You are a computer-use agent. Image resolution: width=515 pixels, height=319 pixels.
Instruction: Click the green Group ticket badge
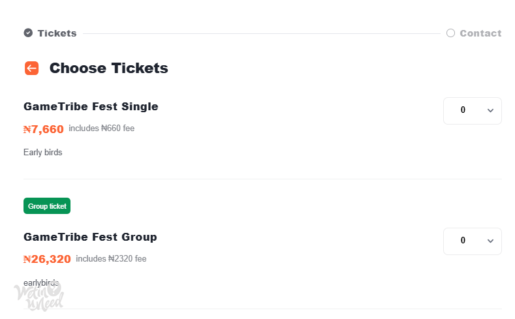click(x=47, y=205)
